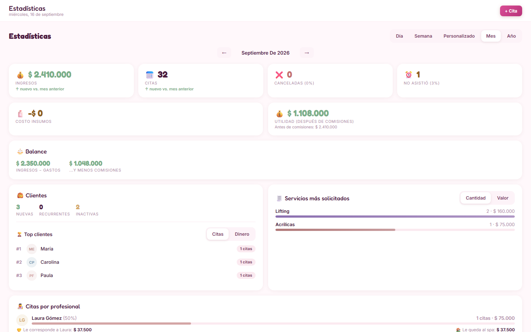The height and width of the screenshot is (332, 531).
Task: Click the face icon next to Clientes
Action: [20, 196]
